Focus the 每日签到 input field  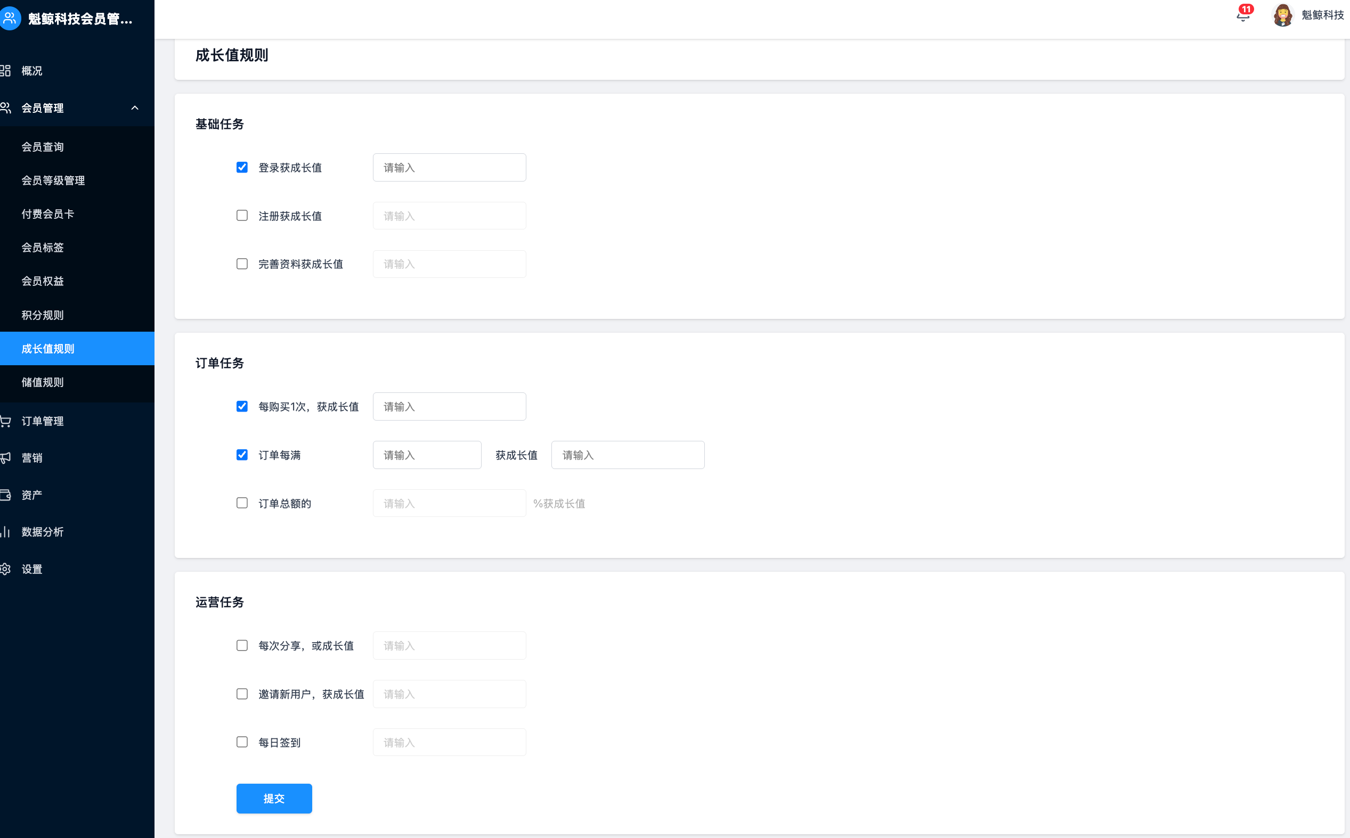[449, 742]
